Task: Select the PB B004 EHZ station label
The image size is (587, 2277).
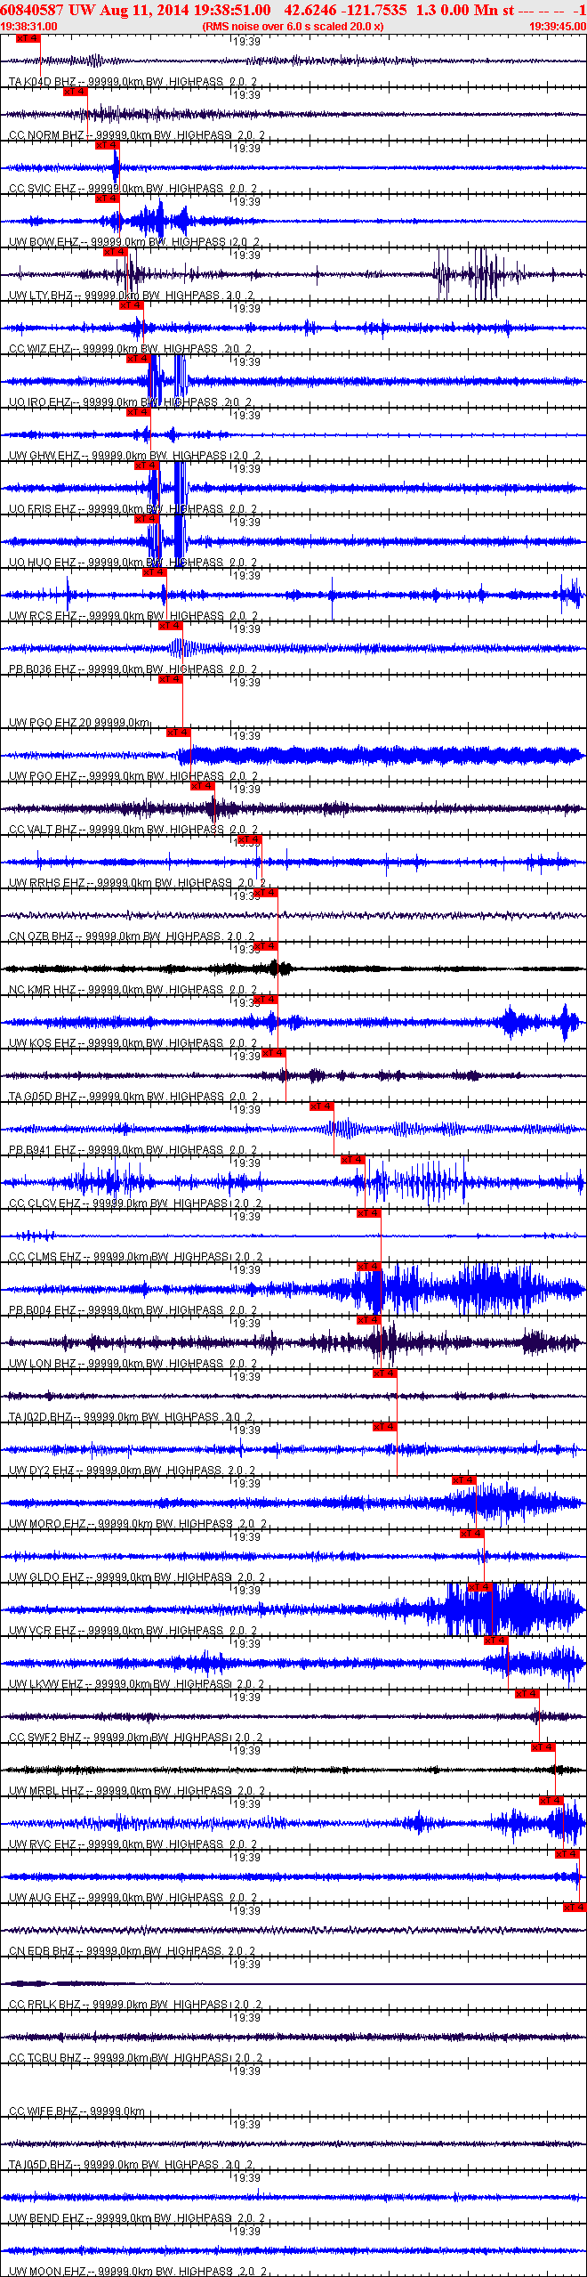Action: click(x=133, y=1310)
